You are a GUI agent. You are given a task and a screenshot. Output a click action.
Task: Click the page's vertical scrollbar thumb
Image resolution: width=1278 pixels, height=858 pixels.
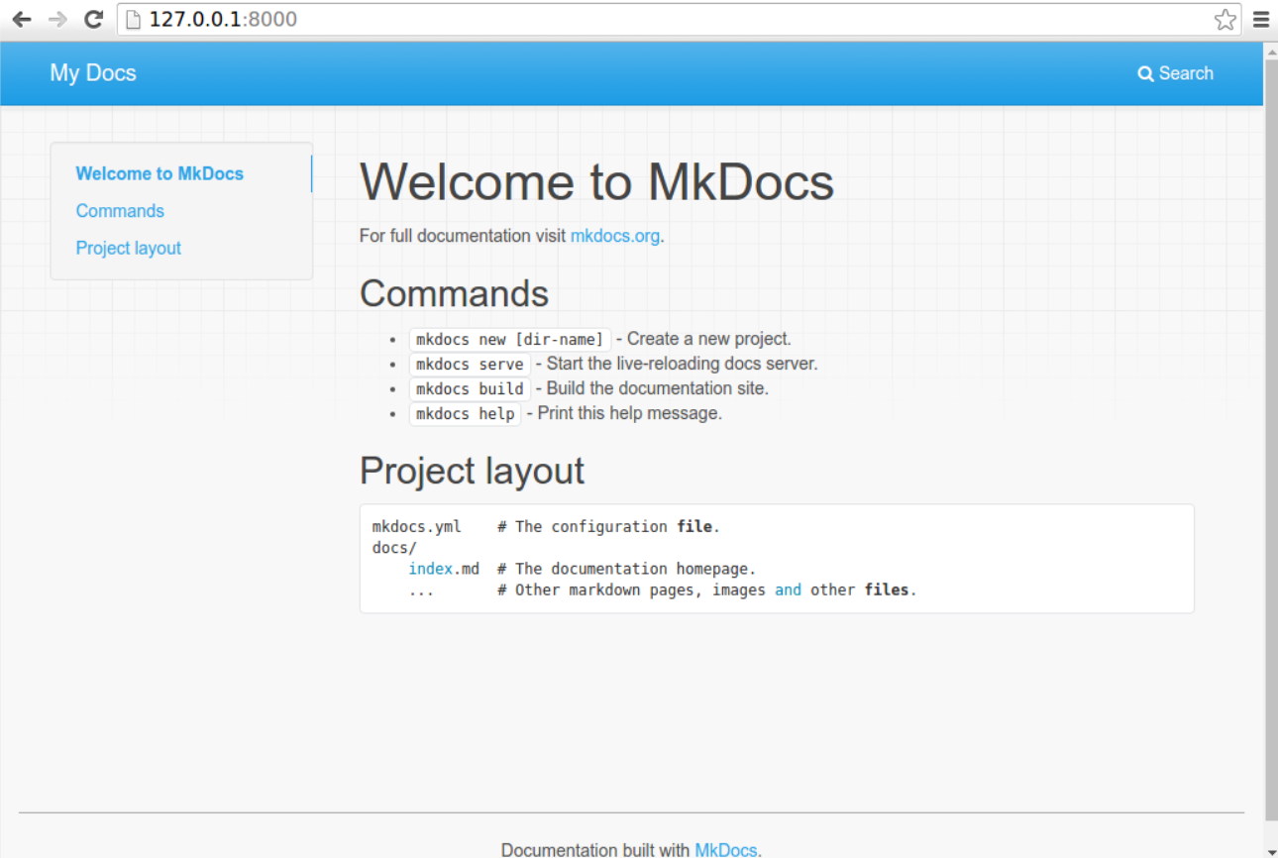tap(1271, 440)
